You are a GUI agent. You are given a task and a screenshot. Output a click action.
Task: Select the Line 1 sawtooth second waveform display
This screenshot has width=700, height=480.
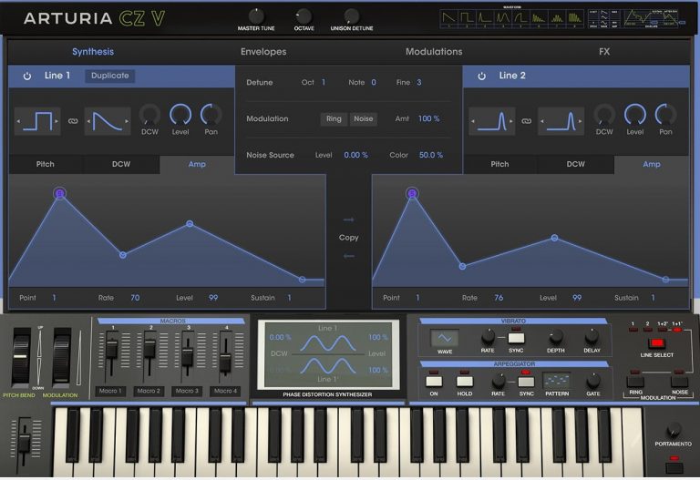pos(108,121)
